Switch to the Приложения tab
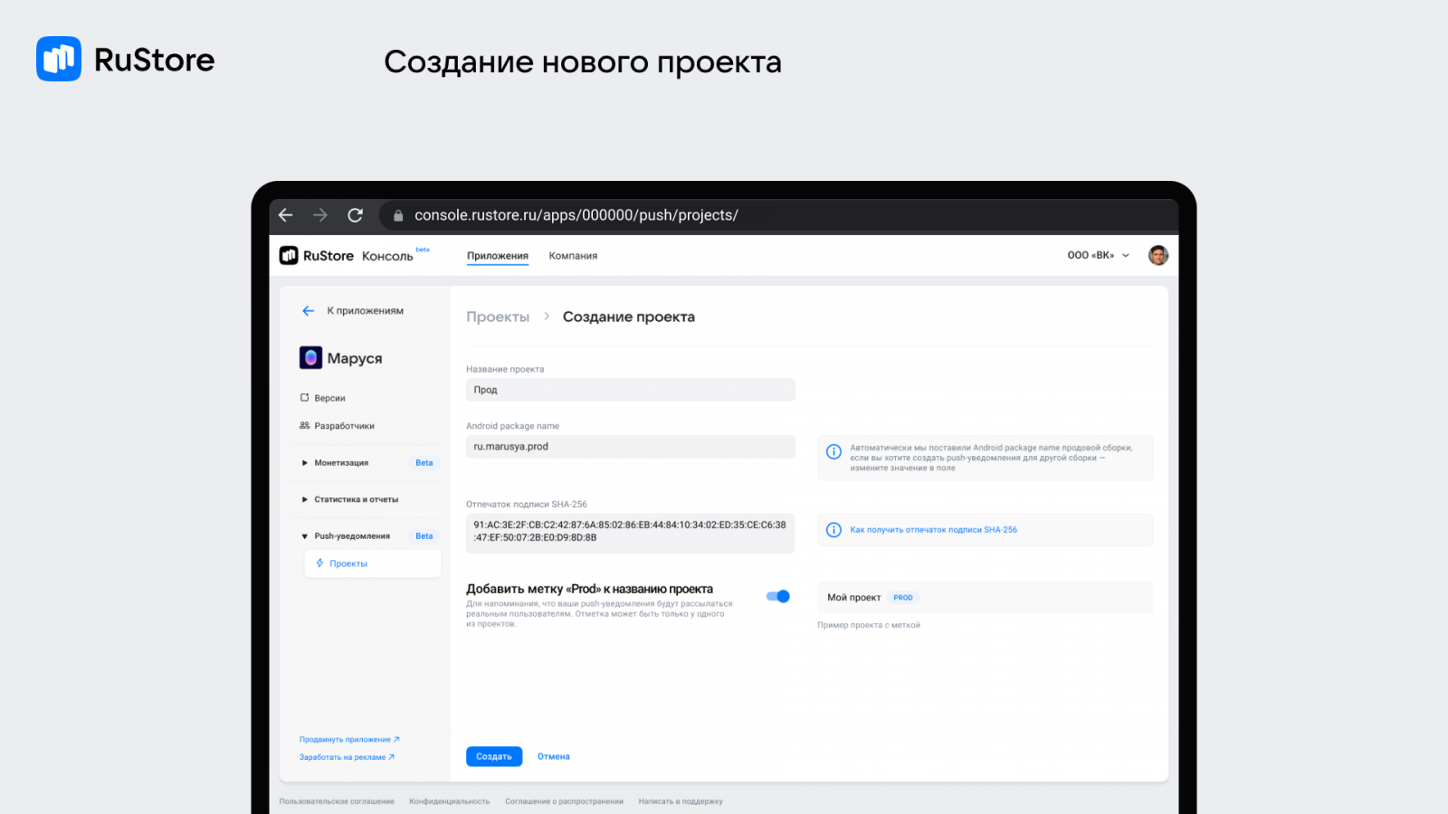 (x=498, y=256)
